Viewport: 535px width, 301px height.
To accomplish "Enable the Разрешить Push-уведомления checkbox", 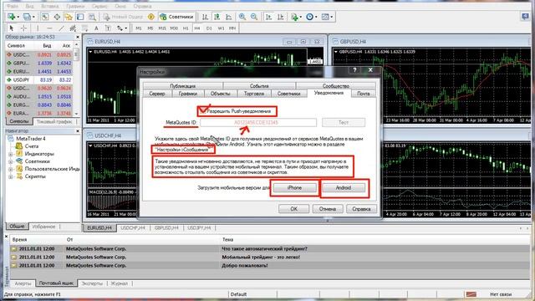I will tap(203, 111).
